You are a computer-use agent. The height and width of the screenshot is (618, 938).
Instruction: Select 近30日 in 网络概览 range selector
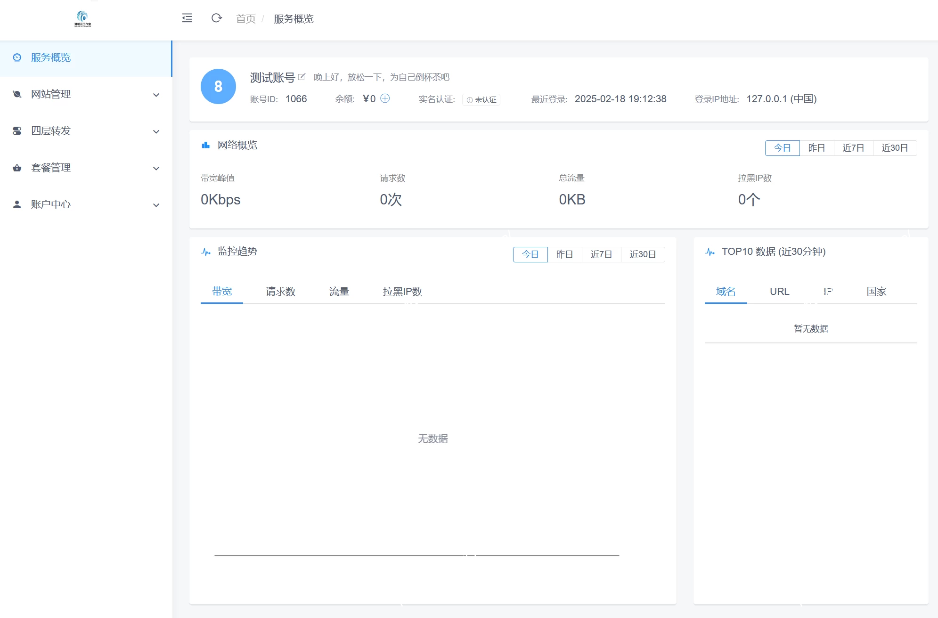894,148
